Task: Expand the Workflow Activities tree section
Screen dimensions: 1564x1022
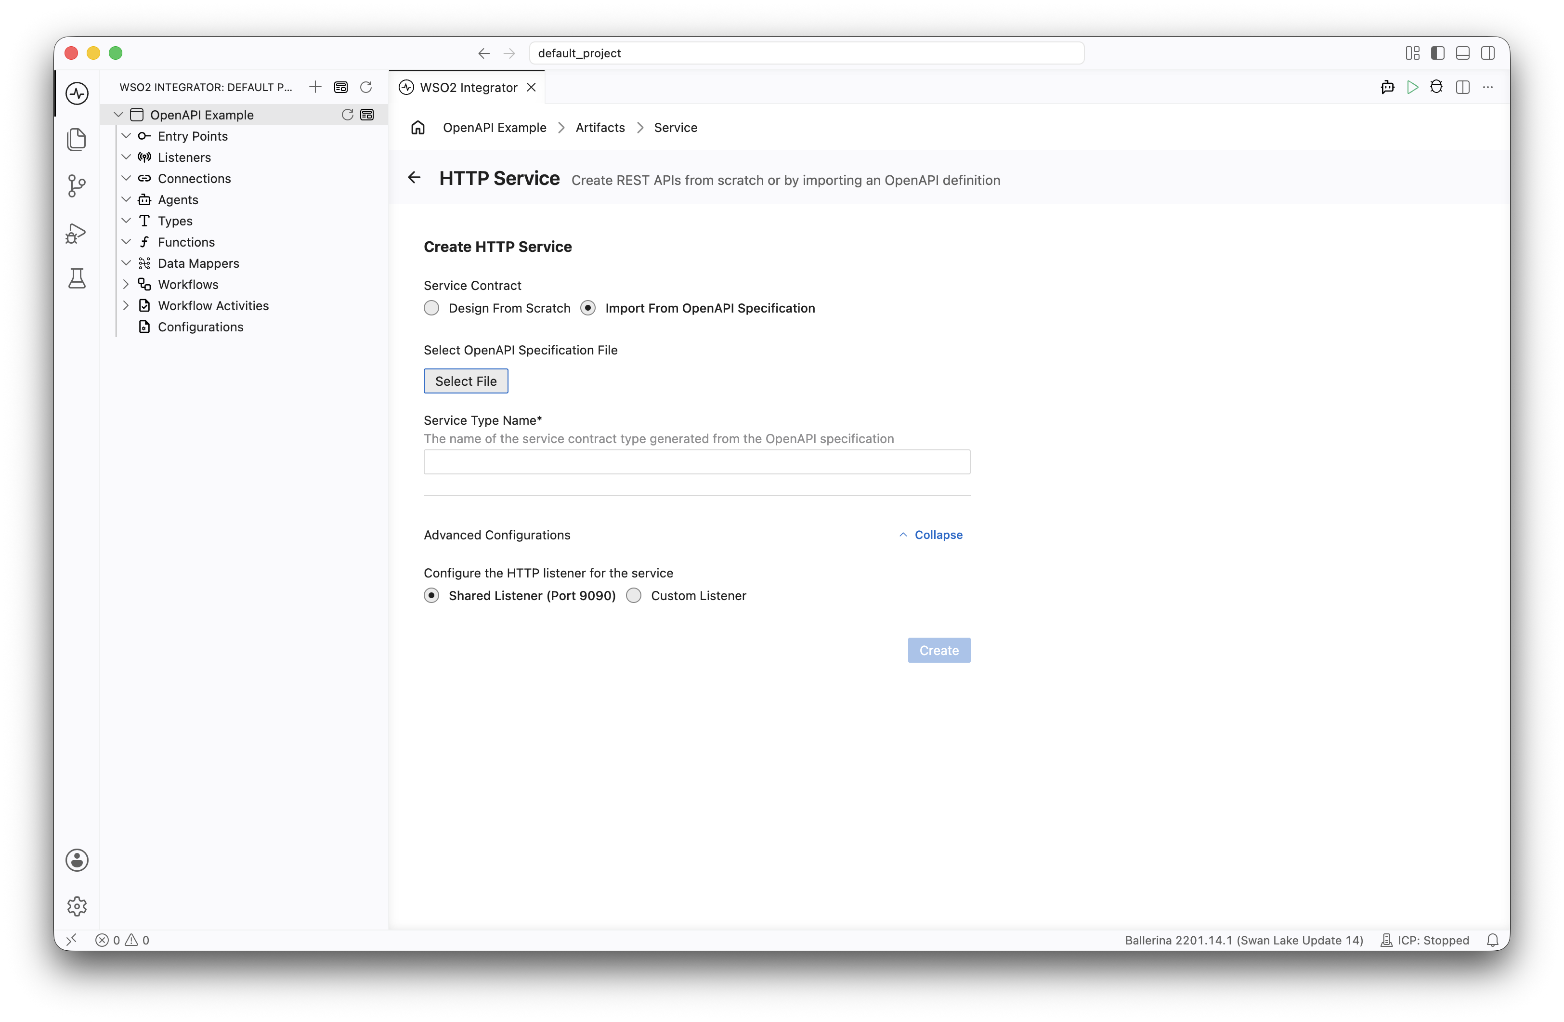Action: [x=126, y=306]
